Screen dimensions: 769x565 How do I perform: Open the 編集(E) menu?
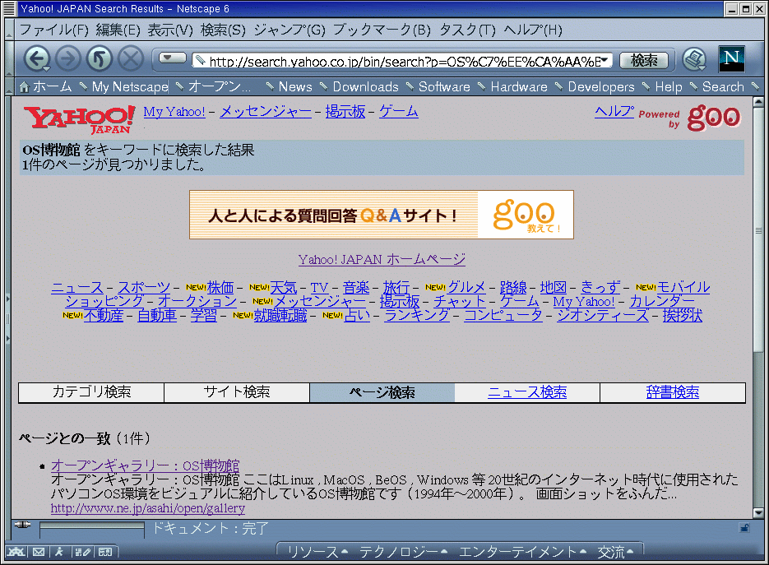(x=118, y=30)
